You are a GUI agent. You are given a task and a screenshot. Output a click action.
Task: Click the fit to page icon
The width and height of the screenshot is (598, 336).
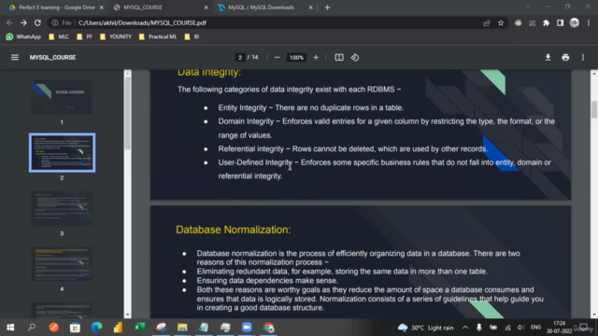point(339,58)
